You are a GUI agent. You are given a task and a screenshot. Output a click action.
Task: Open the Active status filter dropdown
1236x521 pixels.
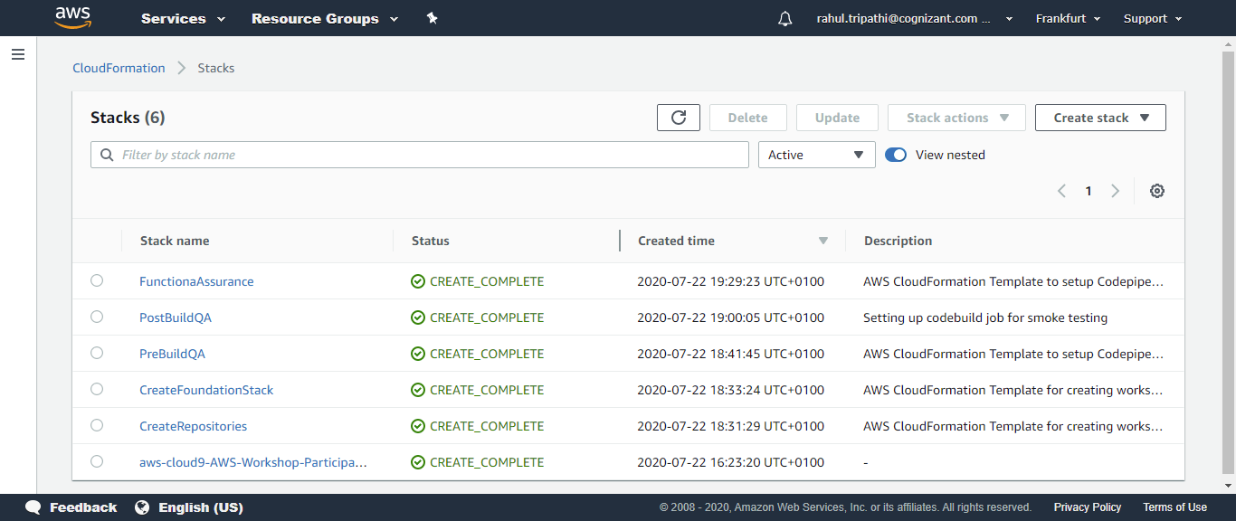pos(817,155)
